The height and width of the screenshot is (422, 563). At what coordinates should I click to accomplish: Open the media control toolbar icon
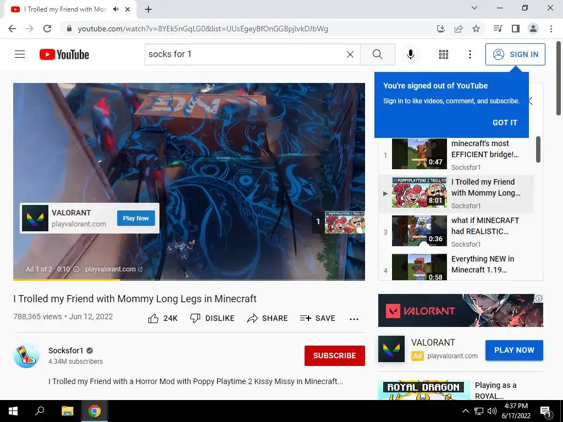pos(498,29)
